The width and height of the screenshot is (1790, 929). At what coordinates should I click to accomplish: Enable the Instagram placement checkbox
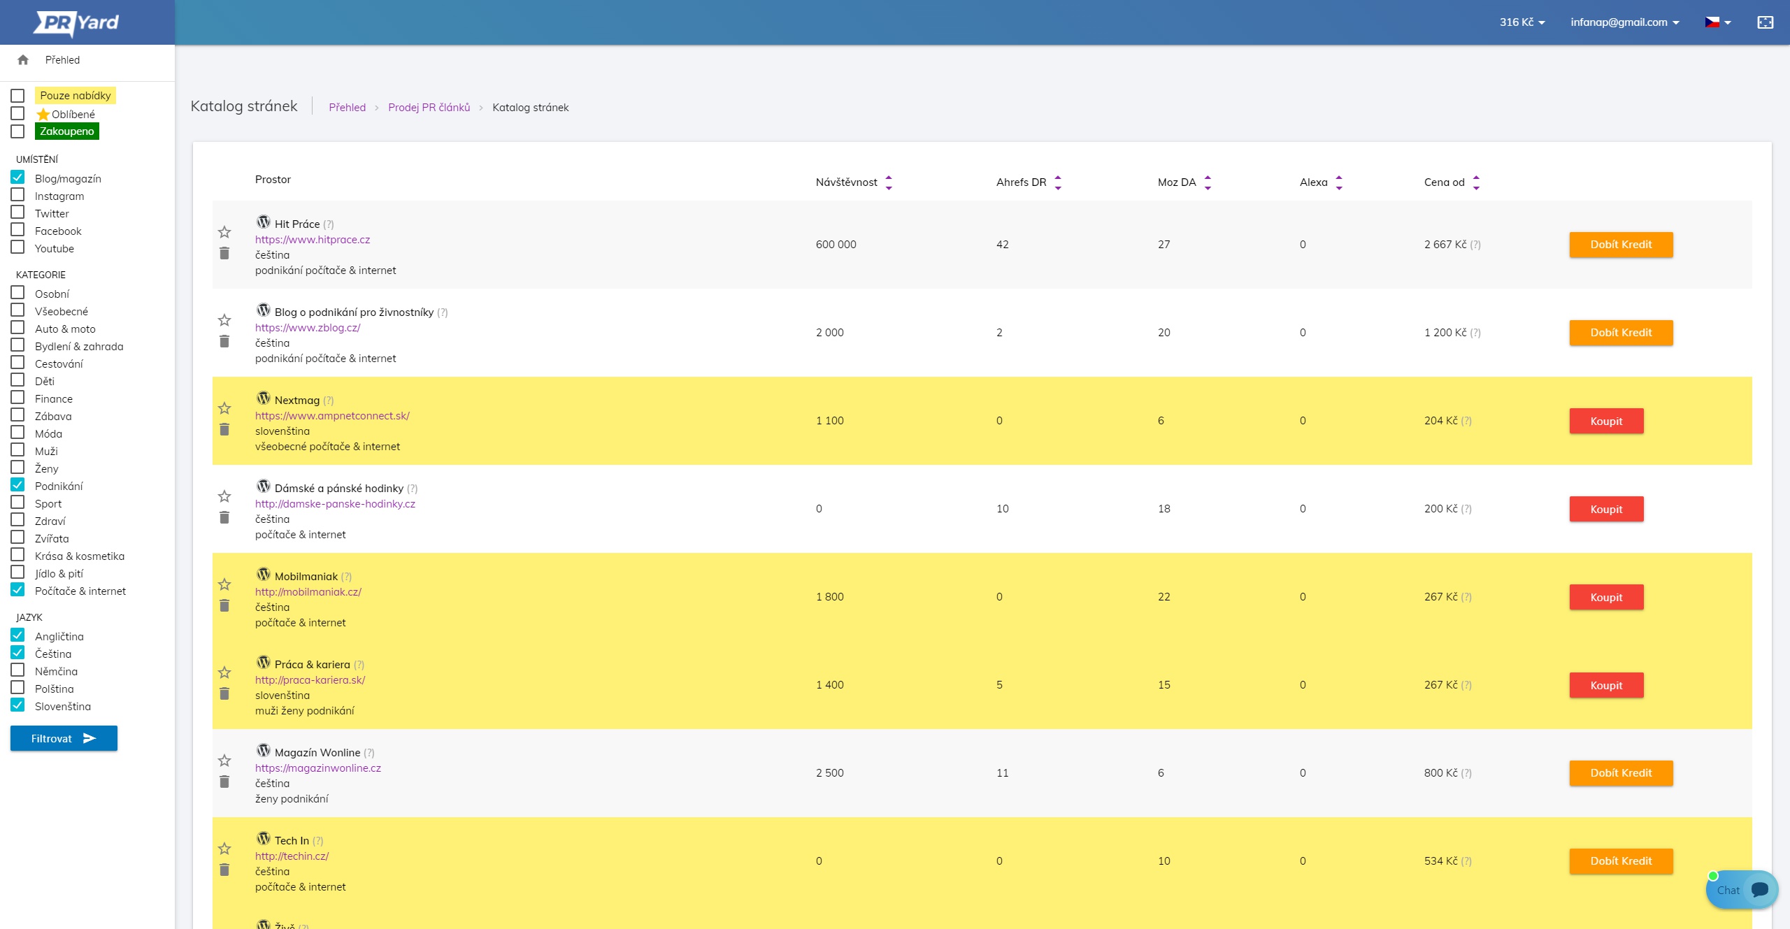click(18, 195)
